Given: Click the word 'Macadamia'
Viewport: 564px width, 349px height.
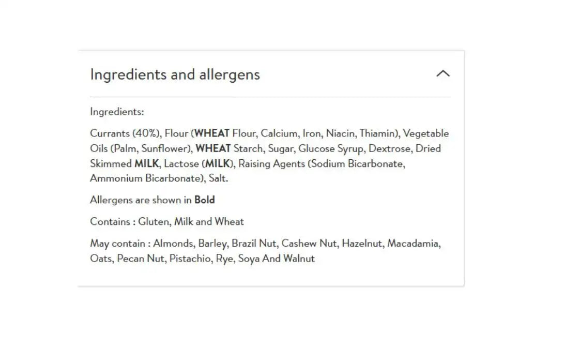Looking at the screenshot, I should tap(413, 244).
